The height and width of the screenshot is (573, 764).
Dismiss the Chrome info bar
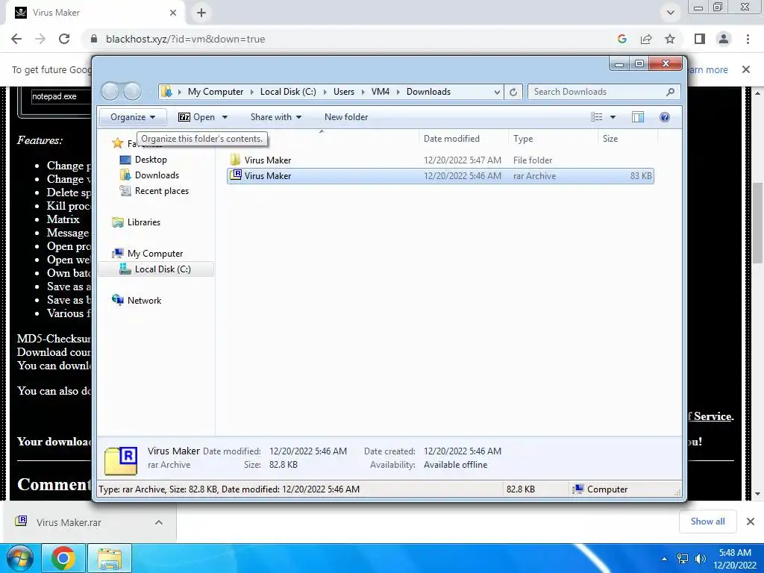pos(746,69)
